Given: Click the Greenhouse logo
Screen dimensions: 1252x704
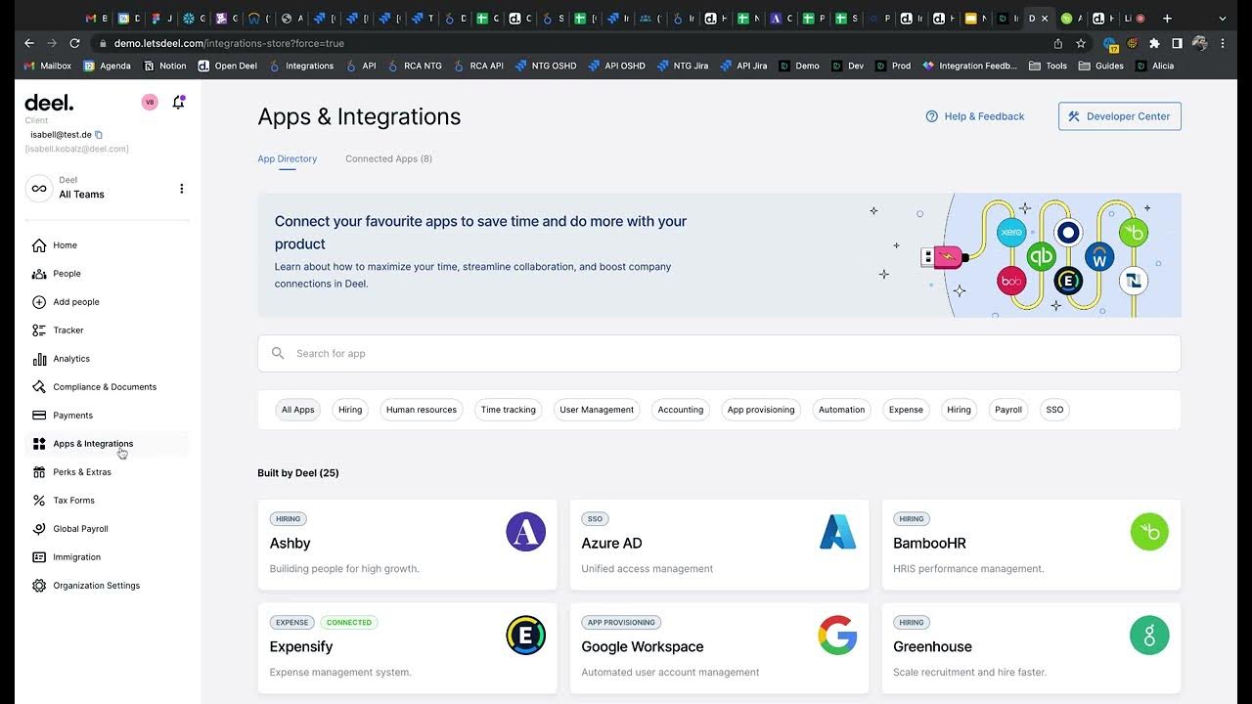Looking at the screenshot, I should pyautogui.click(x=1149, y=636).
